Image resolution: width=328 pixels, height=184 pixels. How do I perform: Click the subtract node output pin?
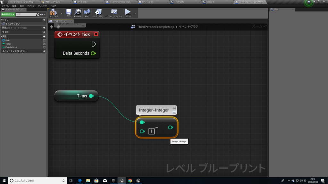pyautogui.click(x=170, y=127)
